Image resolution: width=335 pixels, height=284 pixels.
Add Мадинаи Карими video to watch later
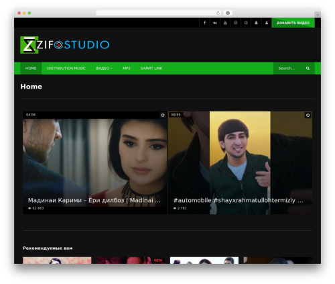[163, 115]
